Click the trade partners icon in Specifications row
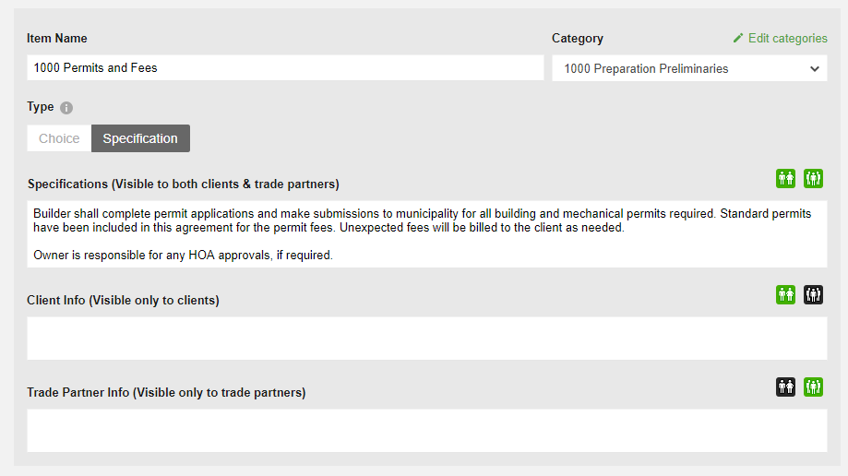 [x=813, y=179]
